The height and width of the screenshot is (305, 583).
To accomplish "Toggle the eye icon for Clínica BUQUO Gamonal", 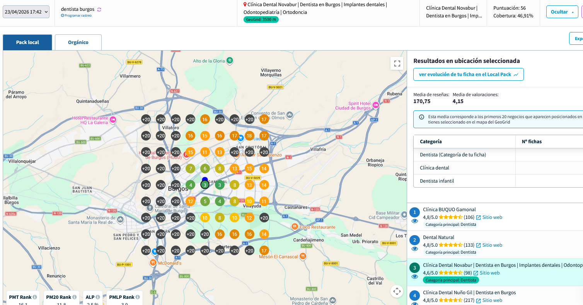I will (x=415, y=221).
